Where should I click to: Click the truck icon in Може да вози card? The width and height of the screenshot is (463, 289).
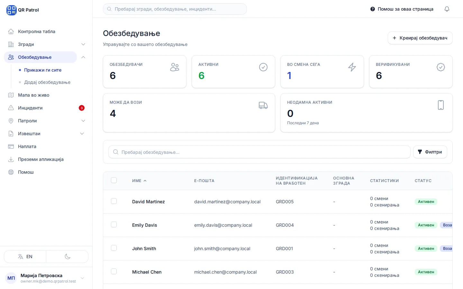click(263, 105)
